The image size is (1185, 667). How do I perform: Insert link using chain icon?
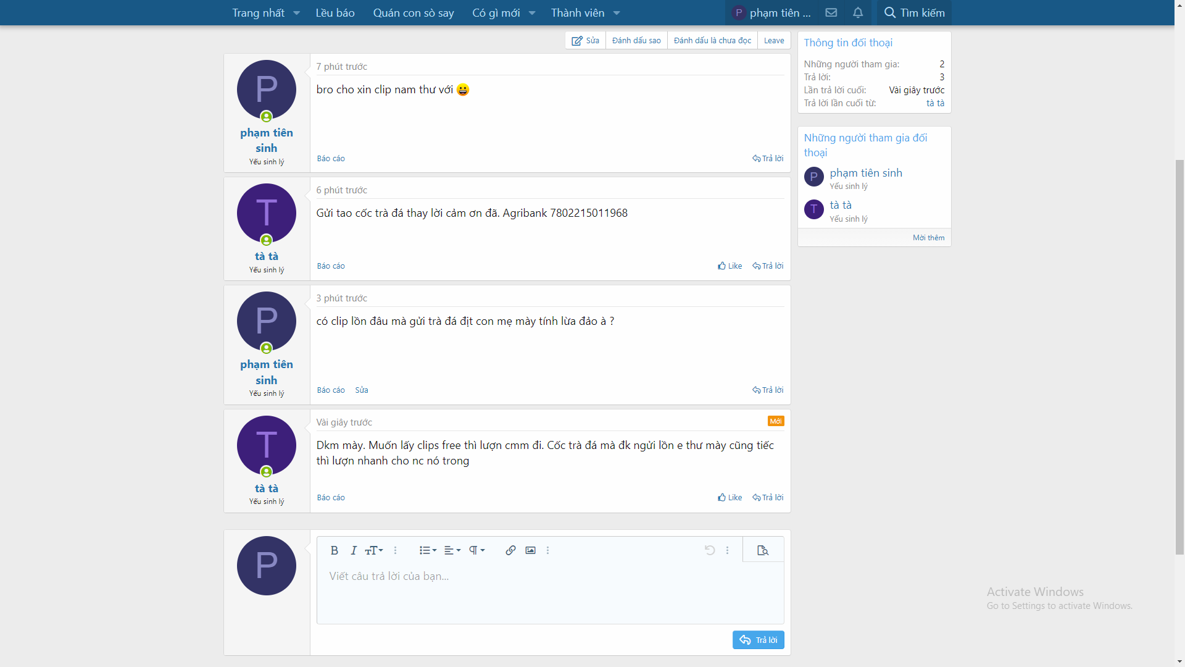pyautogui.click(x=510, y=550)
